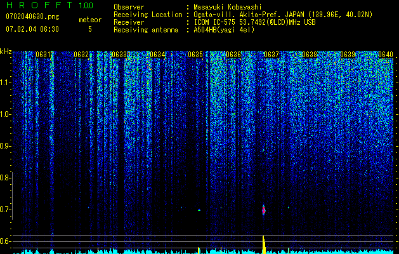
Task: Click the small echo near 0635 at 0.7 kHz
Action: click(199, 210)
